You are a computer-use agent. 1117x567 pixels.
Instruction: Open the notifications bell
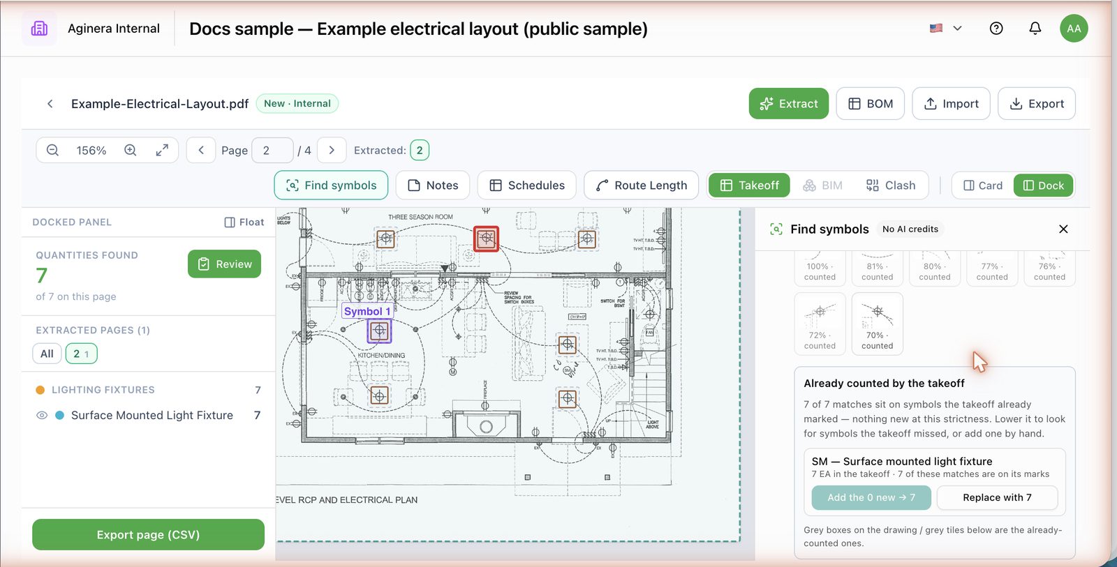pyautogui.click(x=1035, y=29)
